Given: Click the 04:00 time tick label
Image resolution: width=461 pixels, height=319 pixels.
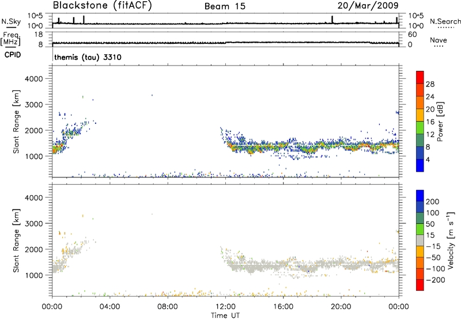Looking at the screenshot, I should [x=109, y=307].
